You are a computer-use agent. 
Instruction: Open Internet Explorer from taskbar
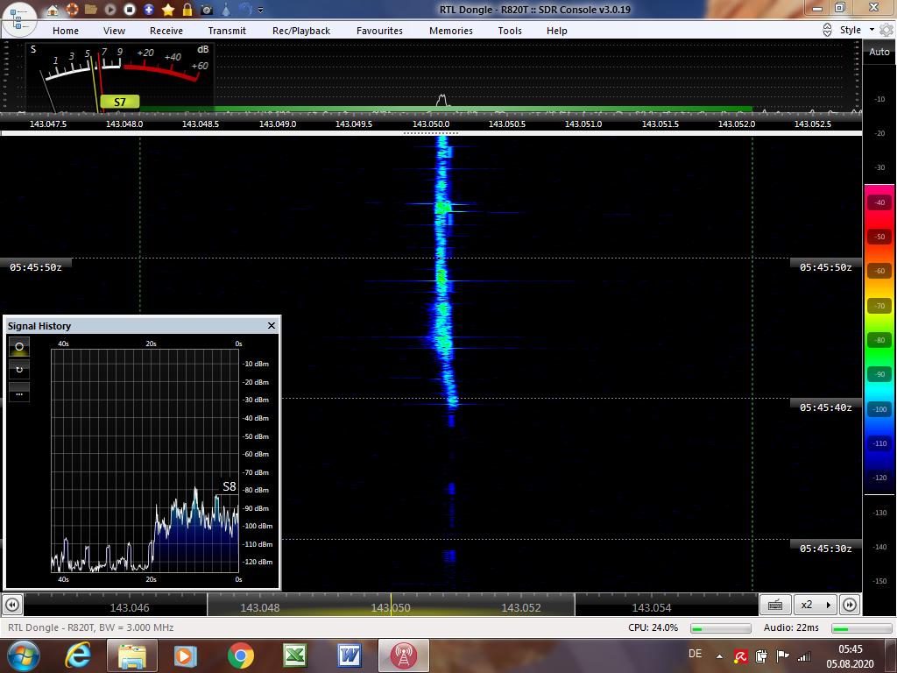tap(78, 655)
